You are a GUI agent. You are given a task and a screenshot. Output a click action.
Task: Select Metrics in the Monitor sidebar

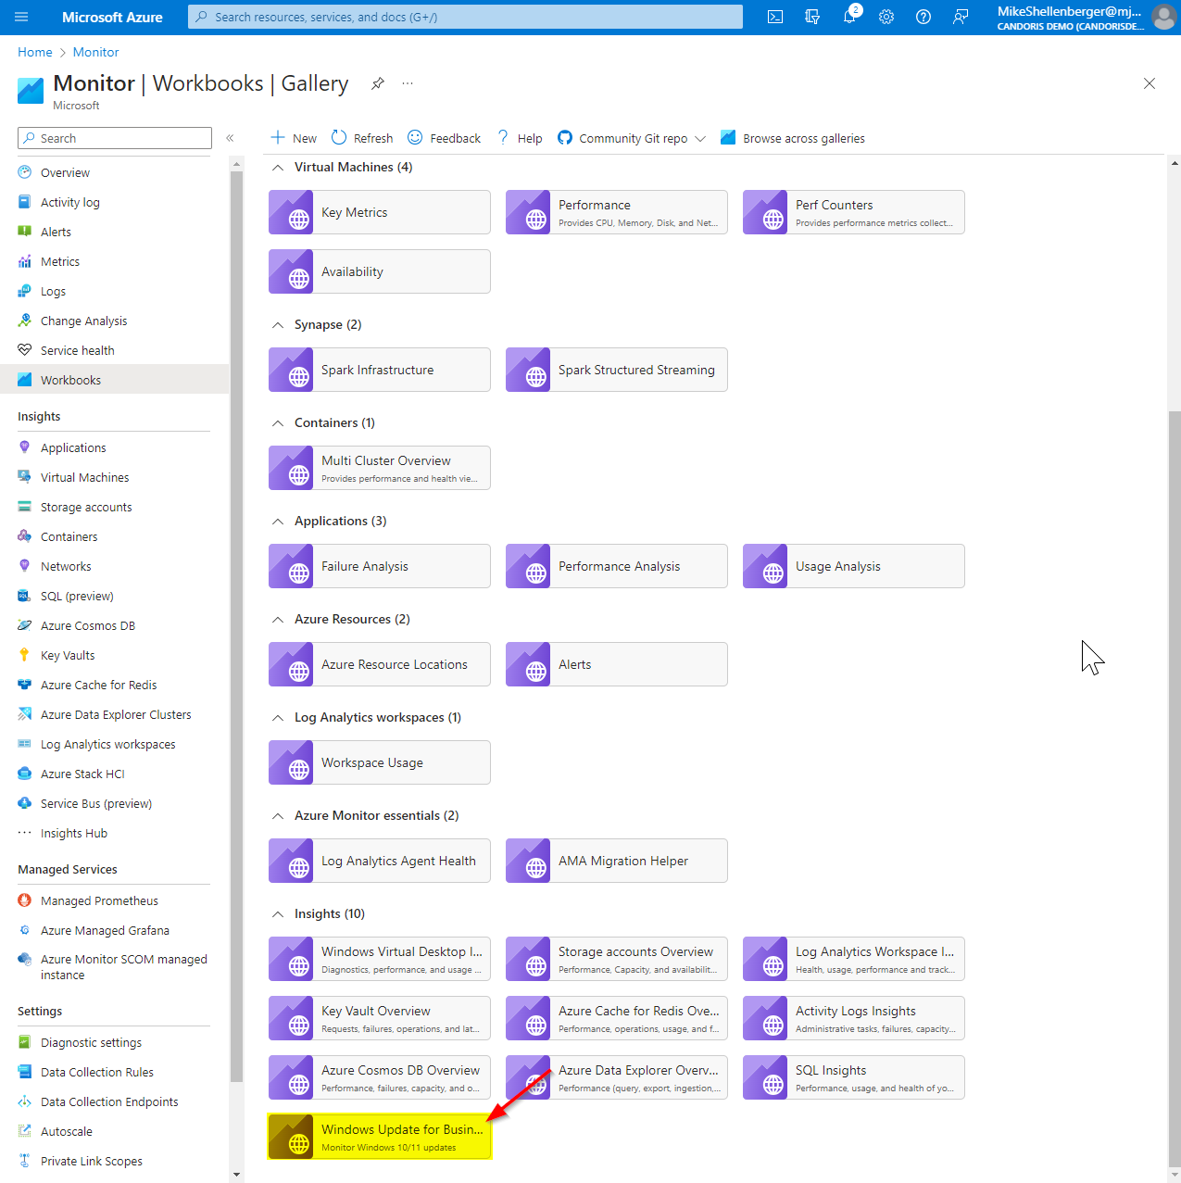click(59, 260)
